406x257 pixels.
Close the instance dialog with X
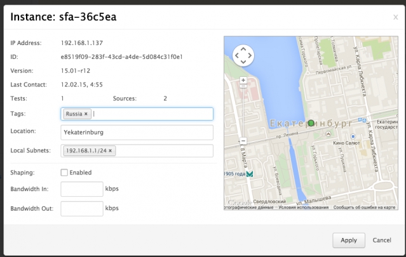click(395, 17)
